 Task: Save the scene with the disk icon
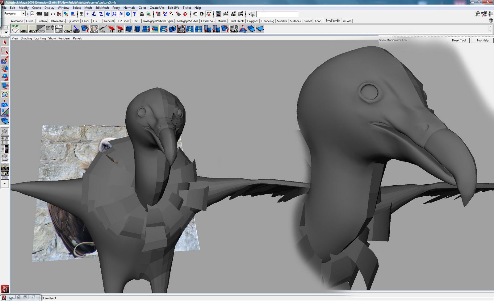click(x=46, y=14)
